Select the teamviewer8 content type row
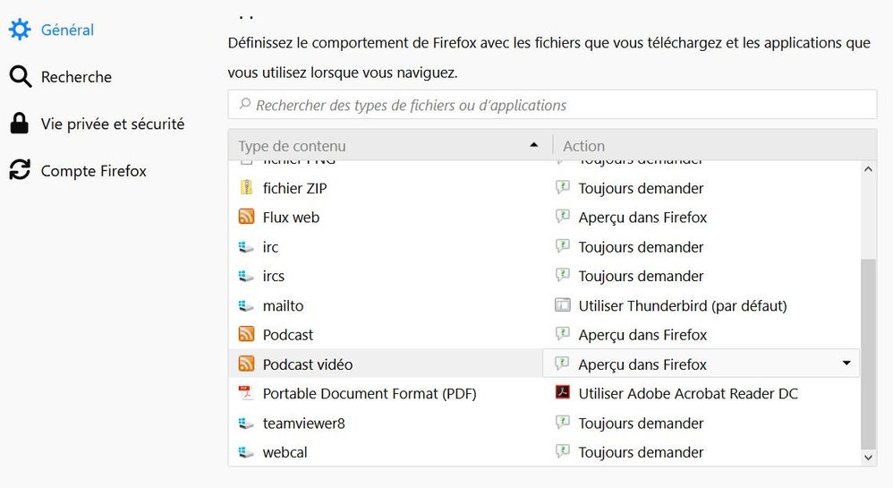 [303, 423]
